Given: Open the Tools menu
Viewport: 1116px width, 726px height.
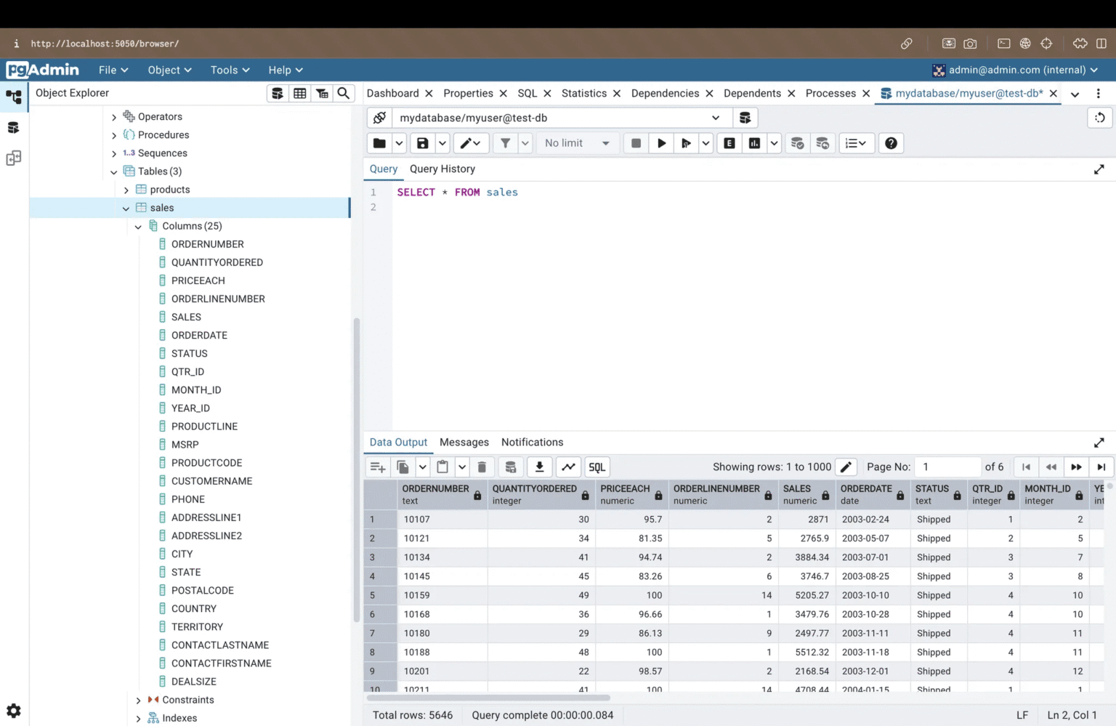Looking at the screenshot, I should (x=225, y=70).
